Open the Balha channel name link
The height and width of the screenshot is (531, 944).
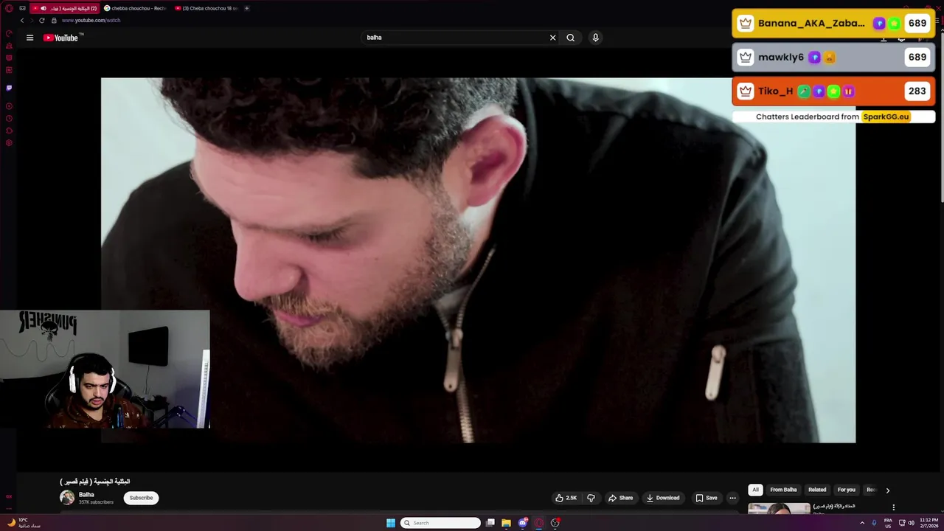(x=86, y=495)
